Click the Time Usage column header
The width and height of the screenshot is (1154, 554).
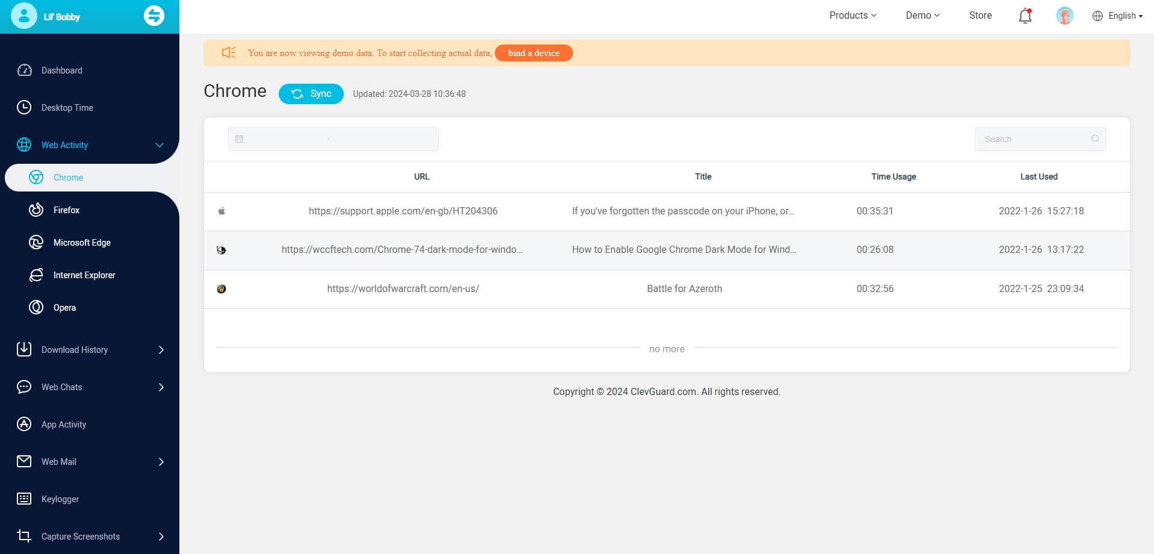point(894,177)
